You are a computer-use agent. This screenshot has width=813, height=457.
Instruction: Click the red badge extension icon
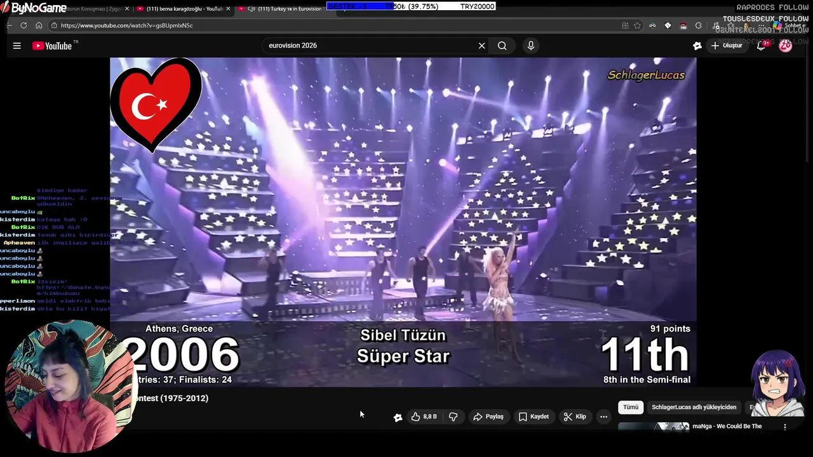[x=683, y=25]
